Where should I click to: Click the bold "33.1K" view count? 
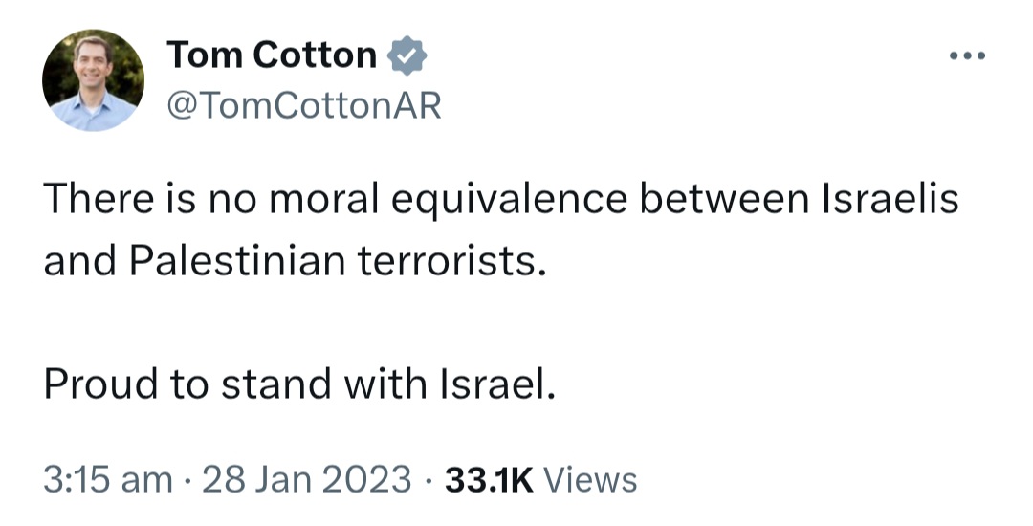(489, 479)
